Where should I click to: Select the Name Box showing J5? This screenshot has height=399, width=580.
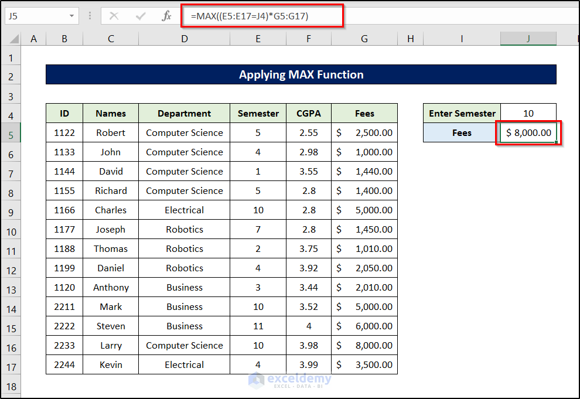[x=35, y=16]
